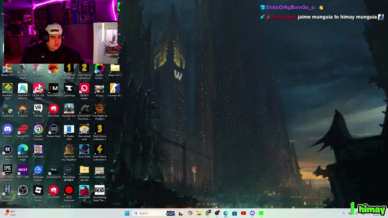Open The Walking Dead game shortcut

(x=99, y=193)
